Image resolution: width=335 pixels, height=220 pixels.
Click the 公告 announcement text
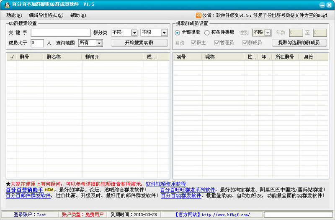point(265,15)
